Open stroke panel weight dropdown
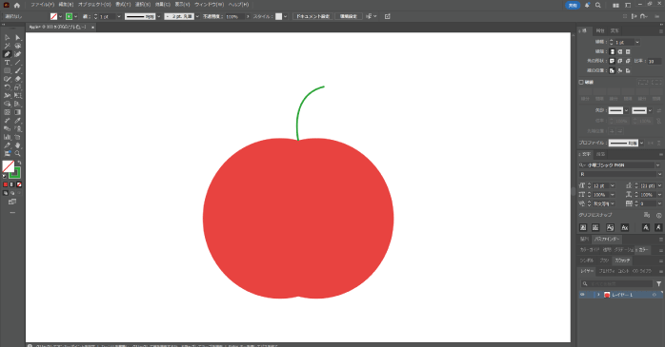This screenshot has height=347, width=665. click(637, 43)
